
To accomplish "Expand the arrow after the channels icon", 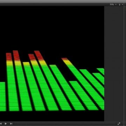I will (x=122, y=5).
